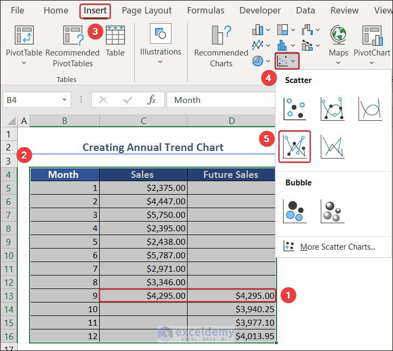Insert a flat Bubble chart

pyautogui.click(x=294, y=211)
